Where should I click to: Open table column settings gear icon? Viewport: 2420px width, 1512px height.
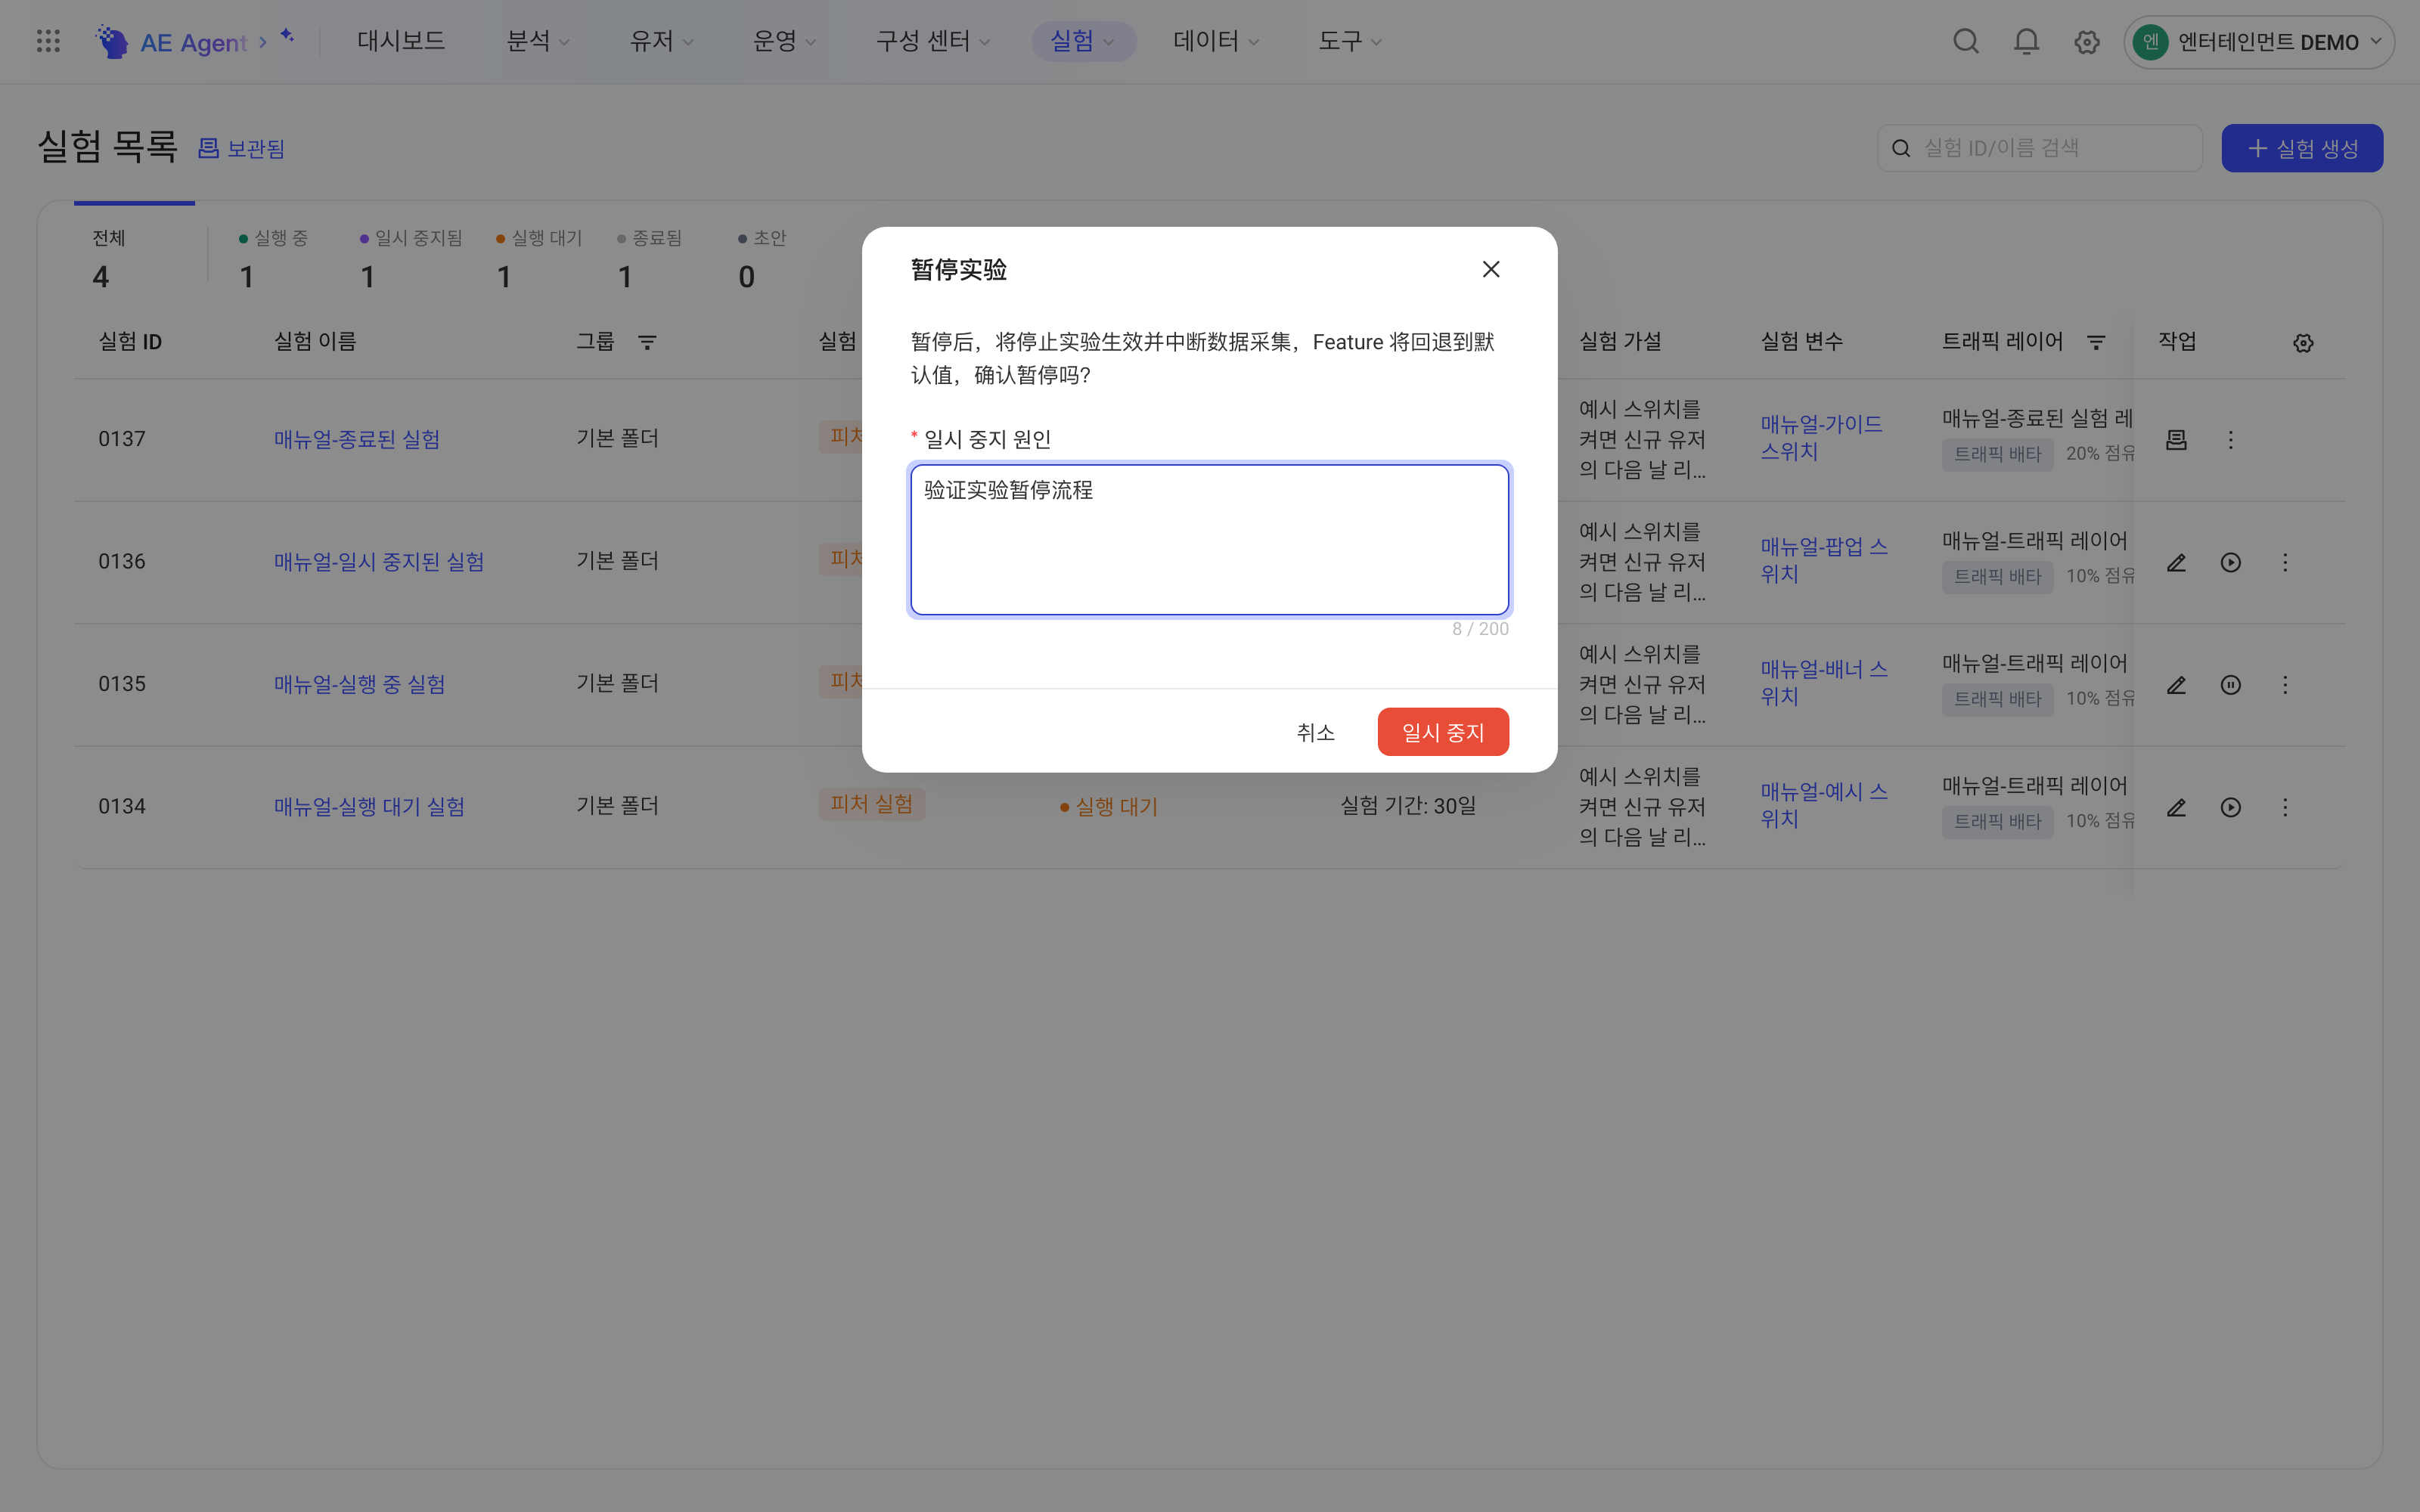pyautogui.click(x=2303, y=343)
